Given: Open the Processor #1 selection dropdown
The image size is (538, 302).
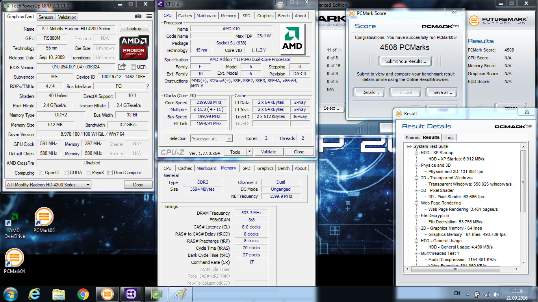Looking at the screenshot, I should tap(211, 138).
